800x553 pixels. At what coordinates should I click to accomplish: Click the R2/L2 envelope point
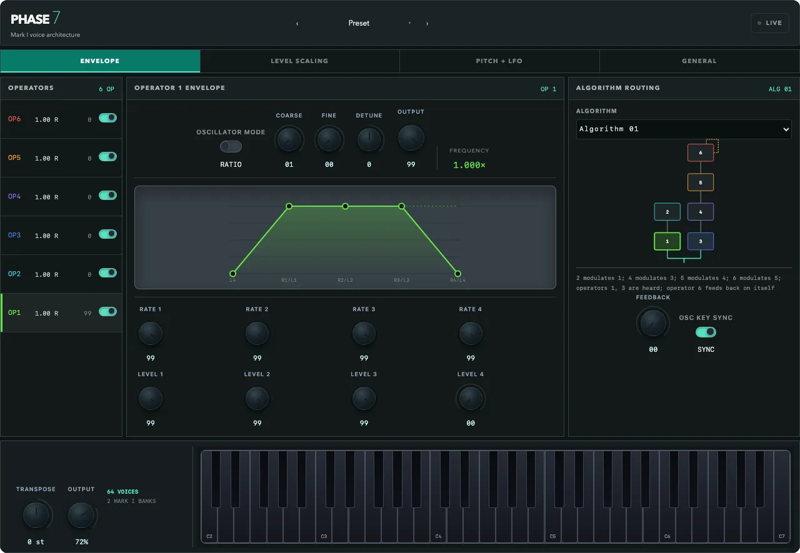coord(345,206)
